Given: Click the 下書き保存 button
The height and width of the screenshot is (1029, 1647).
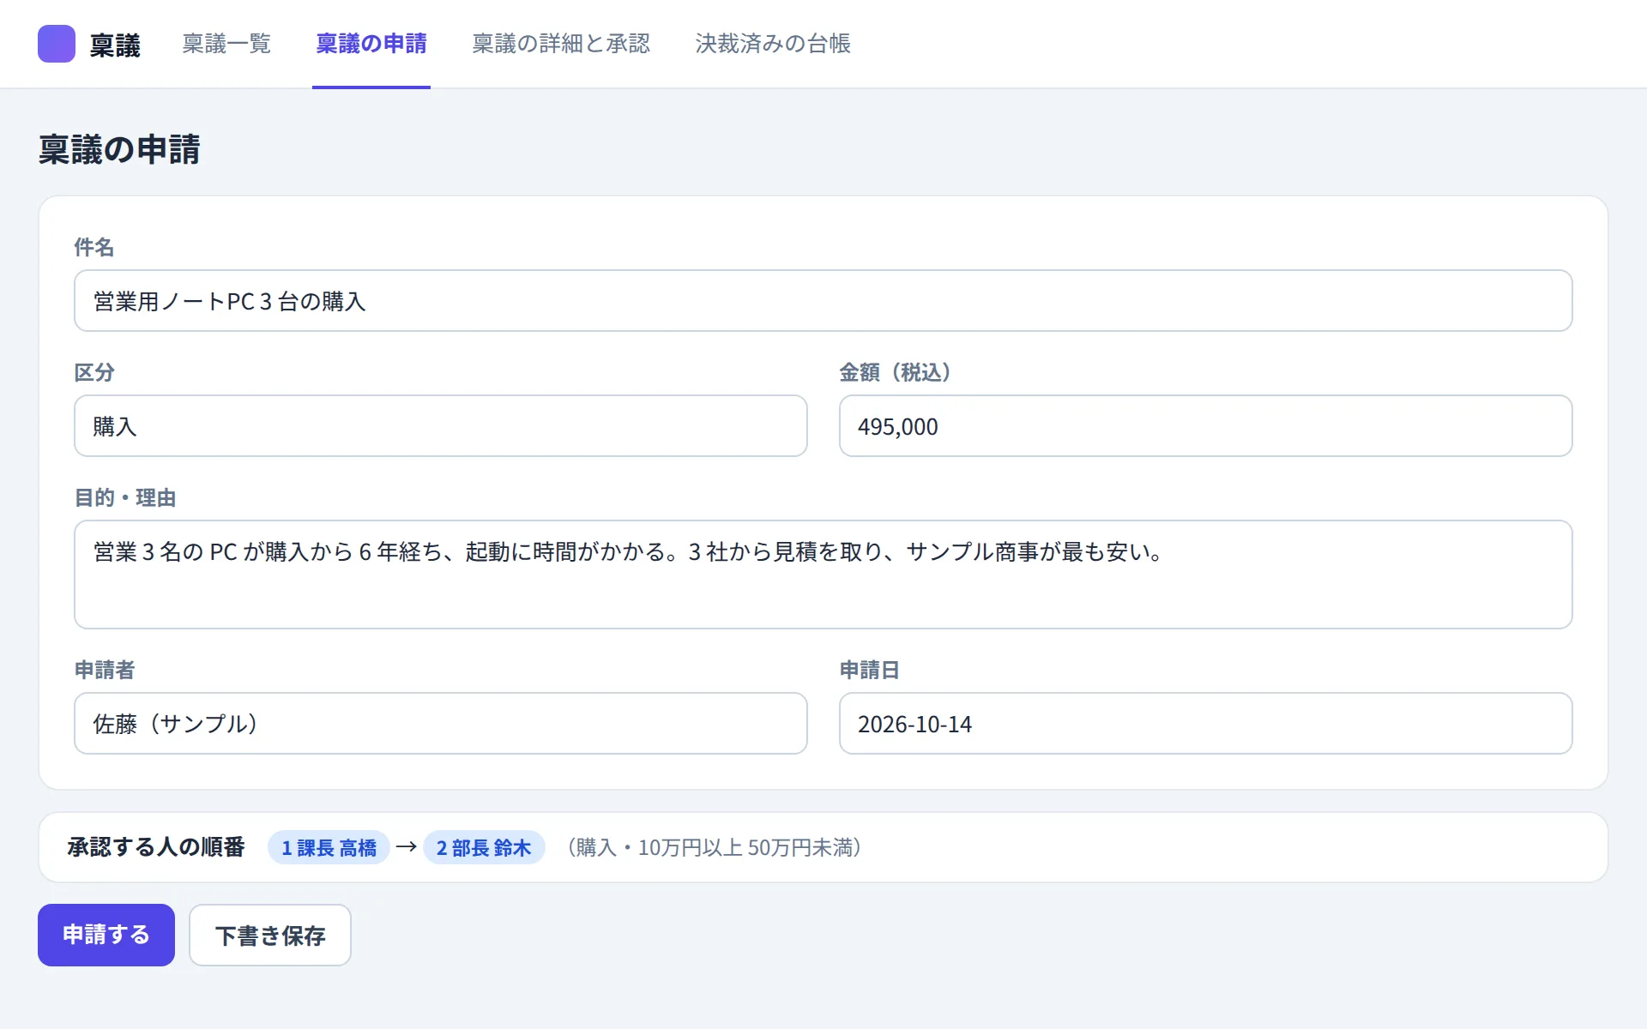Looking at the screenshot, I should tap(270, 935).
